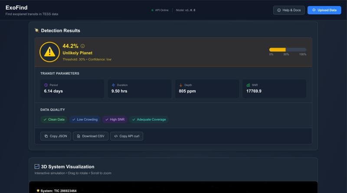Image resolution: width=347 pixels, height=193 pixels.
Task: Click the '805 ppm' depth value
Action: click(x=187, y=91)
